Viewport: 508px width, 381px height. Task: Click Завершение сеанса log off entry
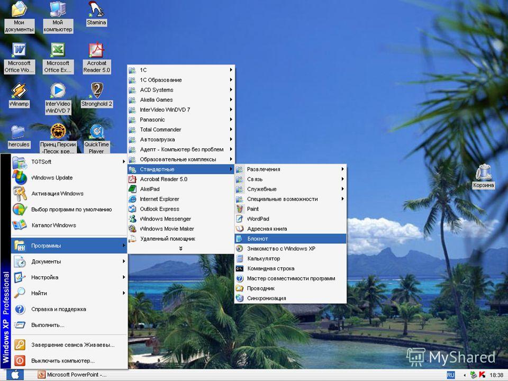click(x=69, y=344)
